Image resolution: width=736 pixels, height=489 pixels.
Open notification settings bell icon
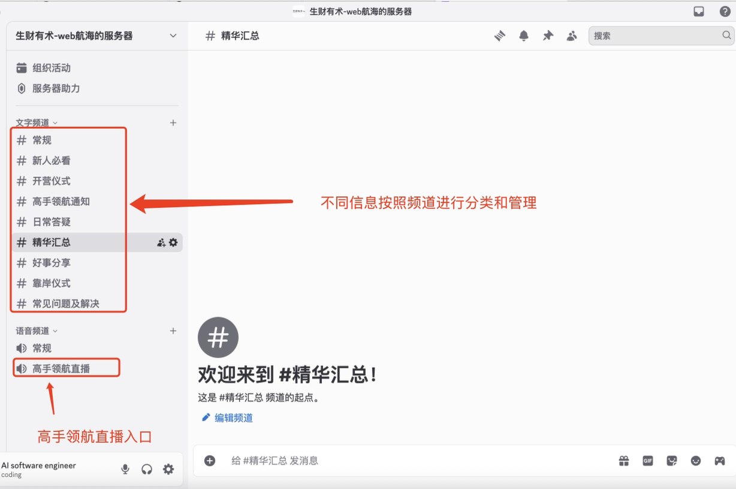524,36
